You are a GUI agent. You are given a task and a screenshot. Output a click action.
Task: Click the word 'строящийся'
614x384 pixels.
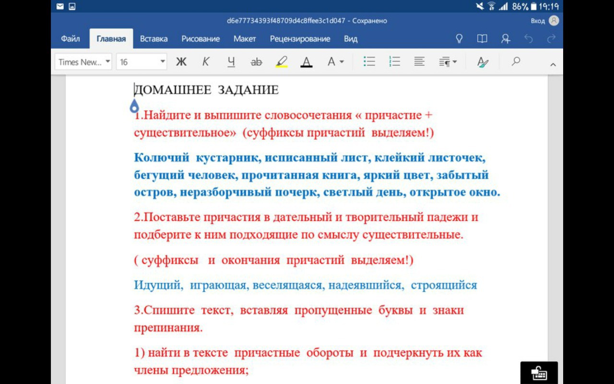coord(444,285)
